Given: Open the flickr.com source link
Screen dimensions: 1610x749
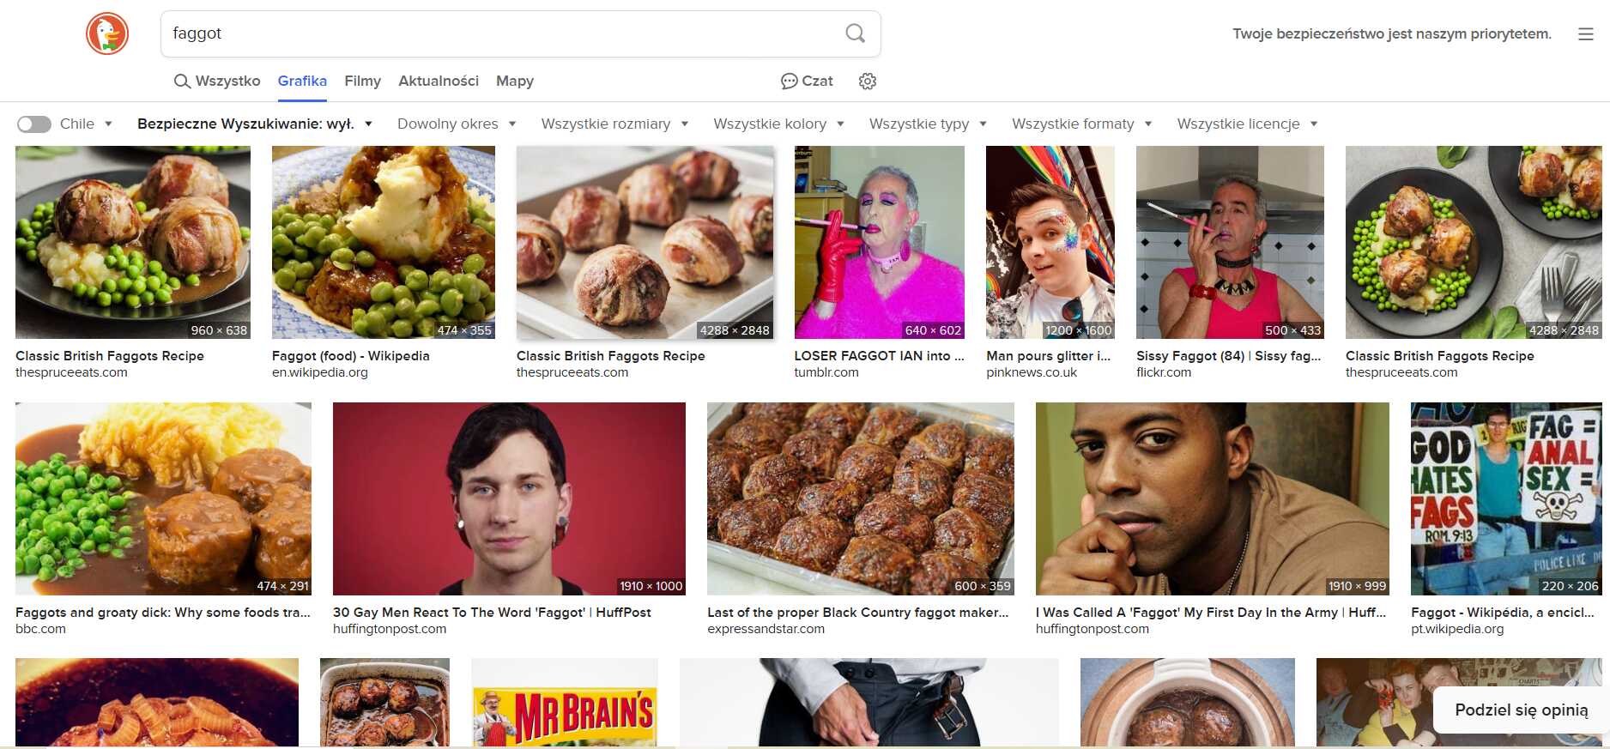Looking at the screenshot, I should click(x=1164, y=372).
